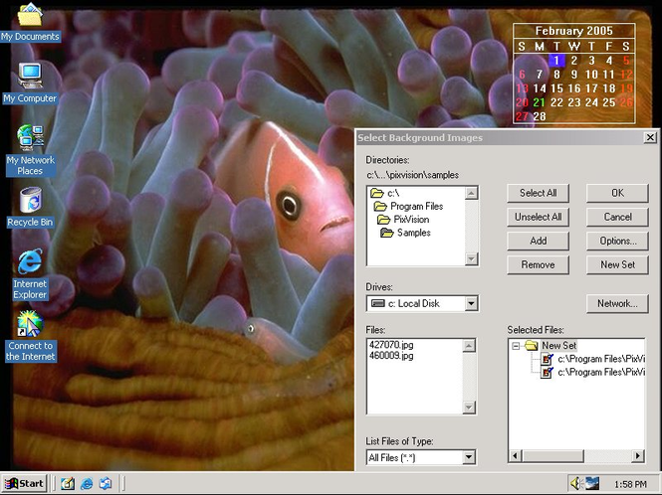Screen dimensions: 662x495
Task: Click the Select All button
Action: pyautogui.click(x=538, y=193)
